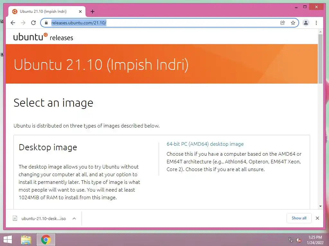This screenshot has height=246, width=329.
Task: Open File Explorer from the taskbar
Action: [26, 240]
